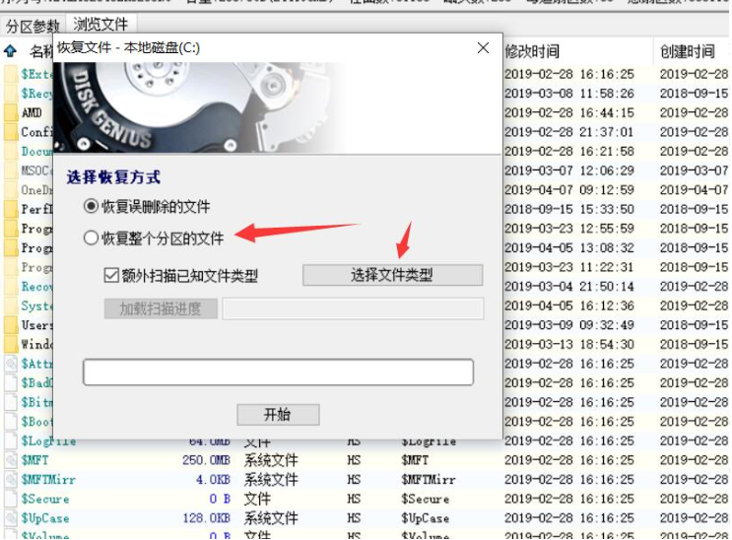The height and width of the screenshot is (540, 732).
Task: Select the Windows folder icon
Action: 11,344
